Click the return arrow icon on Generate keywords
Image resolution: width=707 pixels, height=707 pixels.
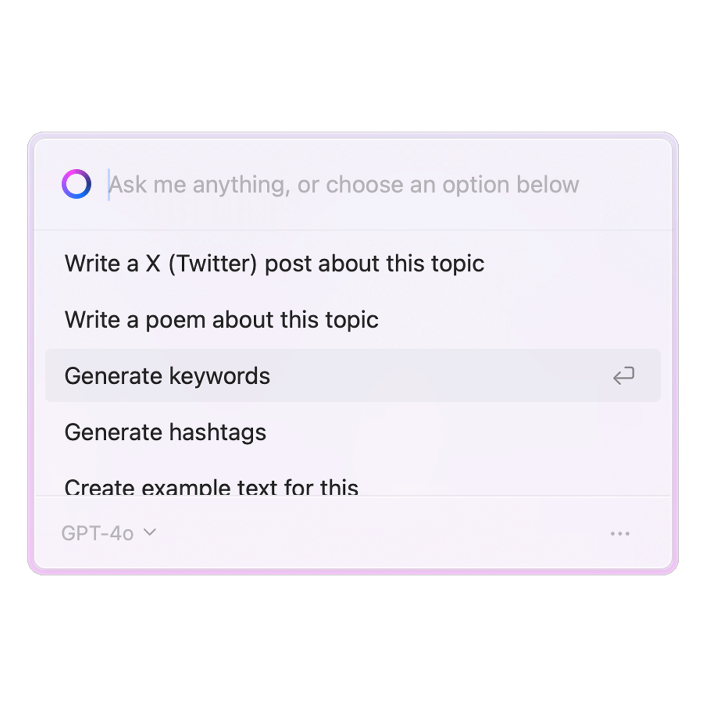(623, 376)
